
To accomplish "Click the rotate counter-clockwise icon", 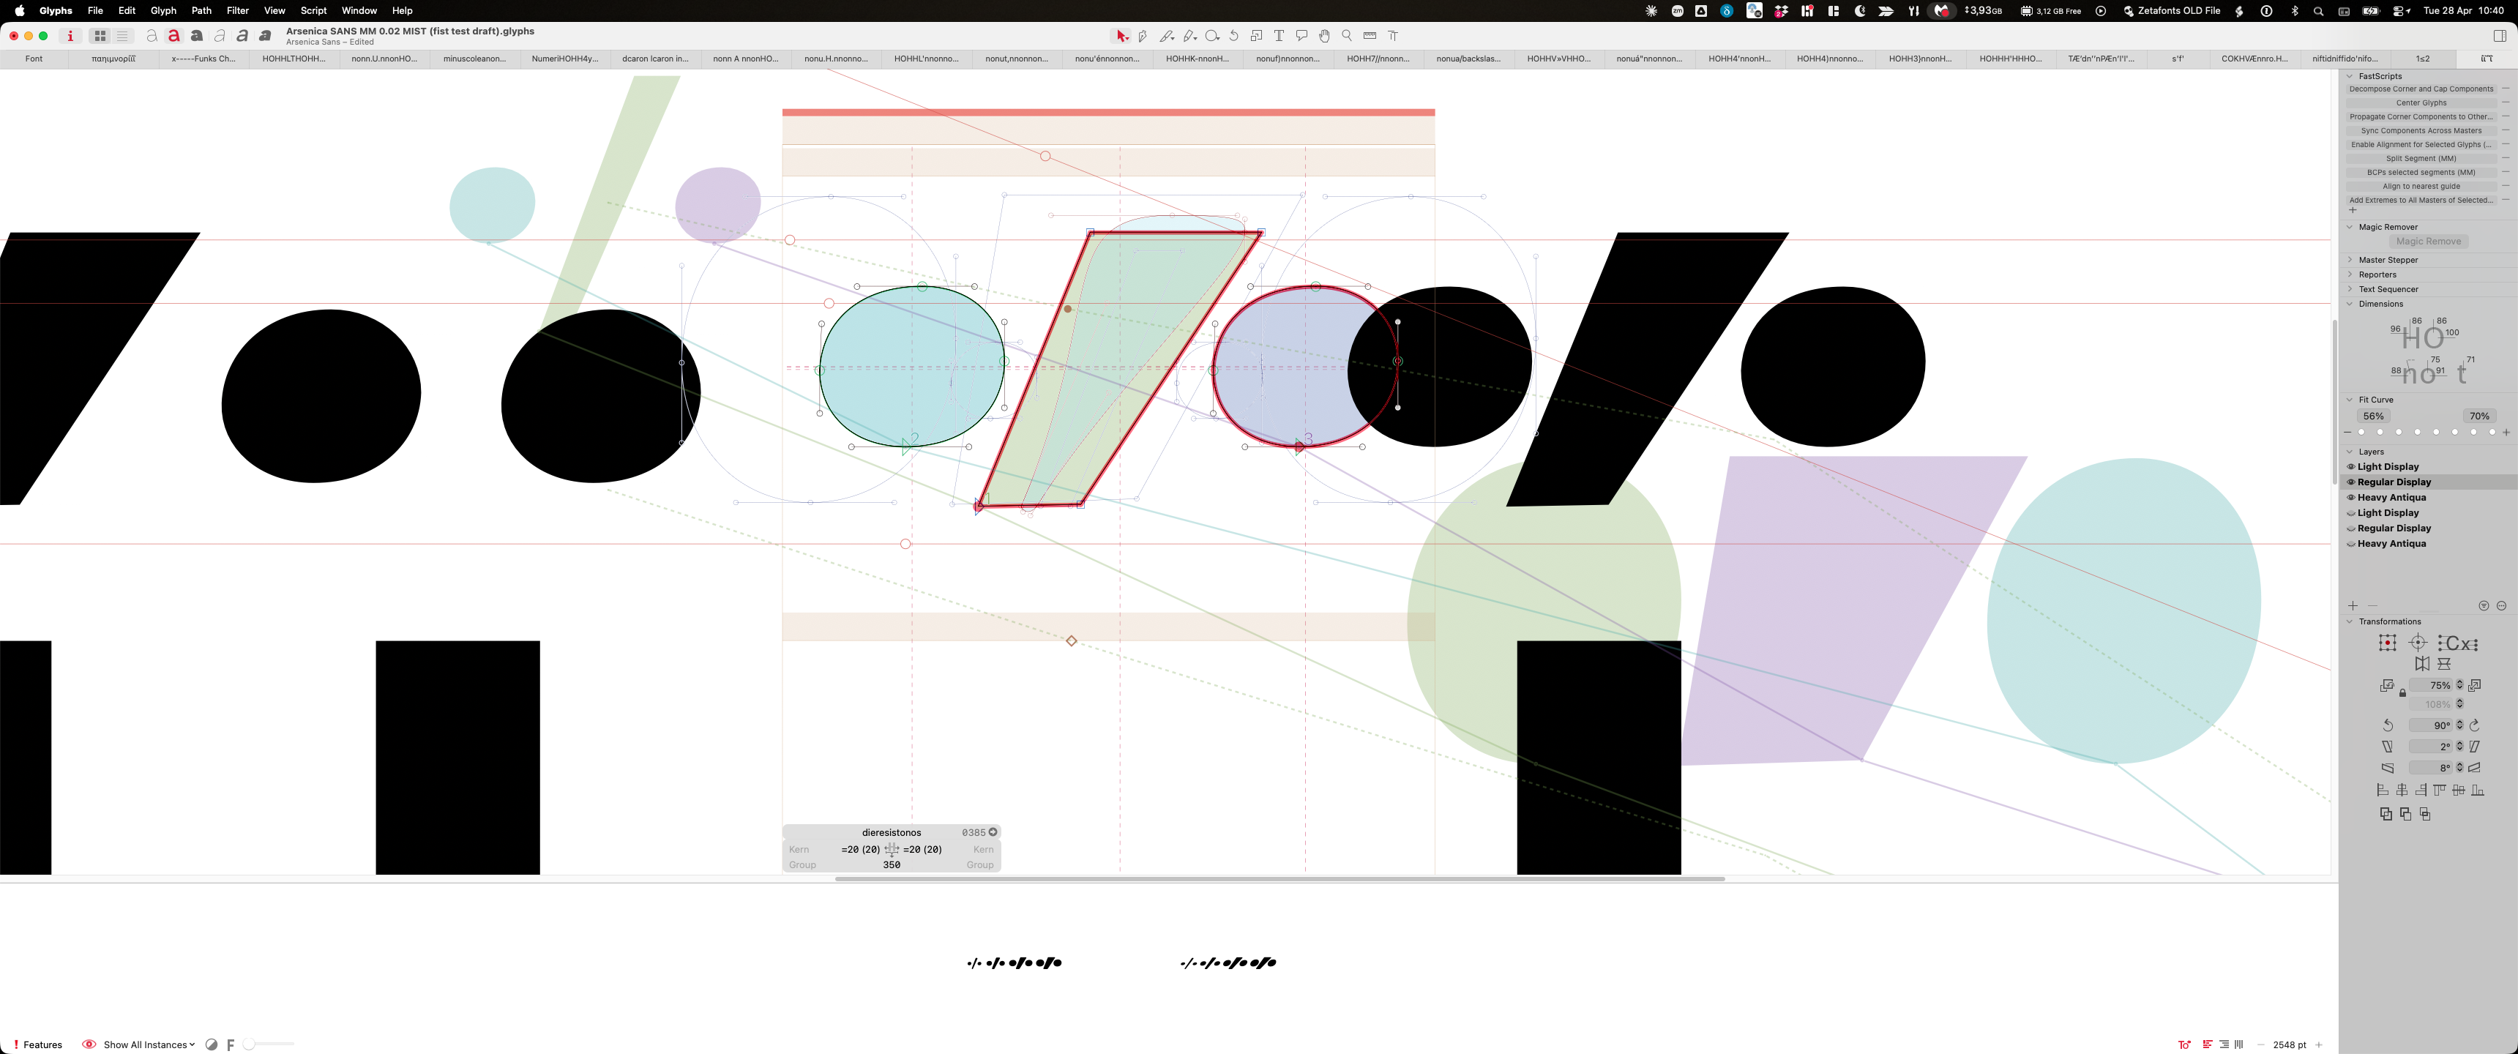I will coord(2388,725).
